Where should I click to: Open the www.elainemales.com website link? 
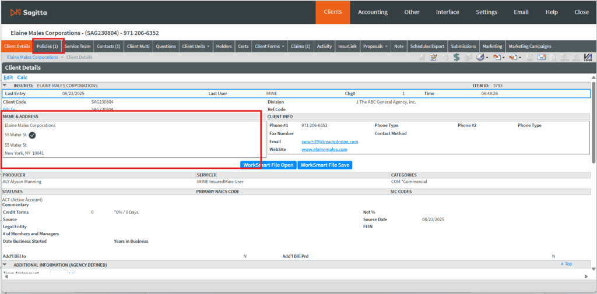tap(321, 150)
